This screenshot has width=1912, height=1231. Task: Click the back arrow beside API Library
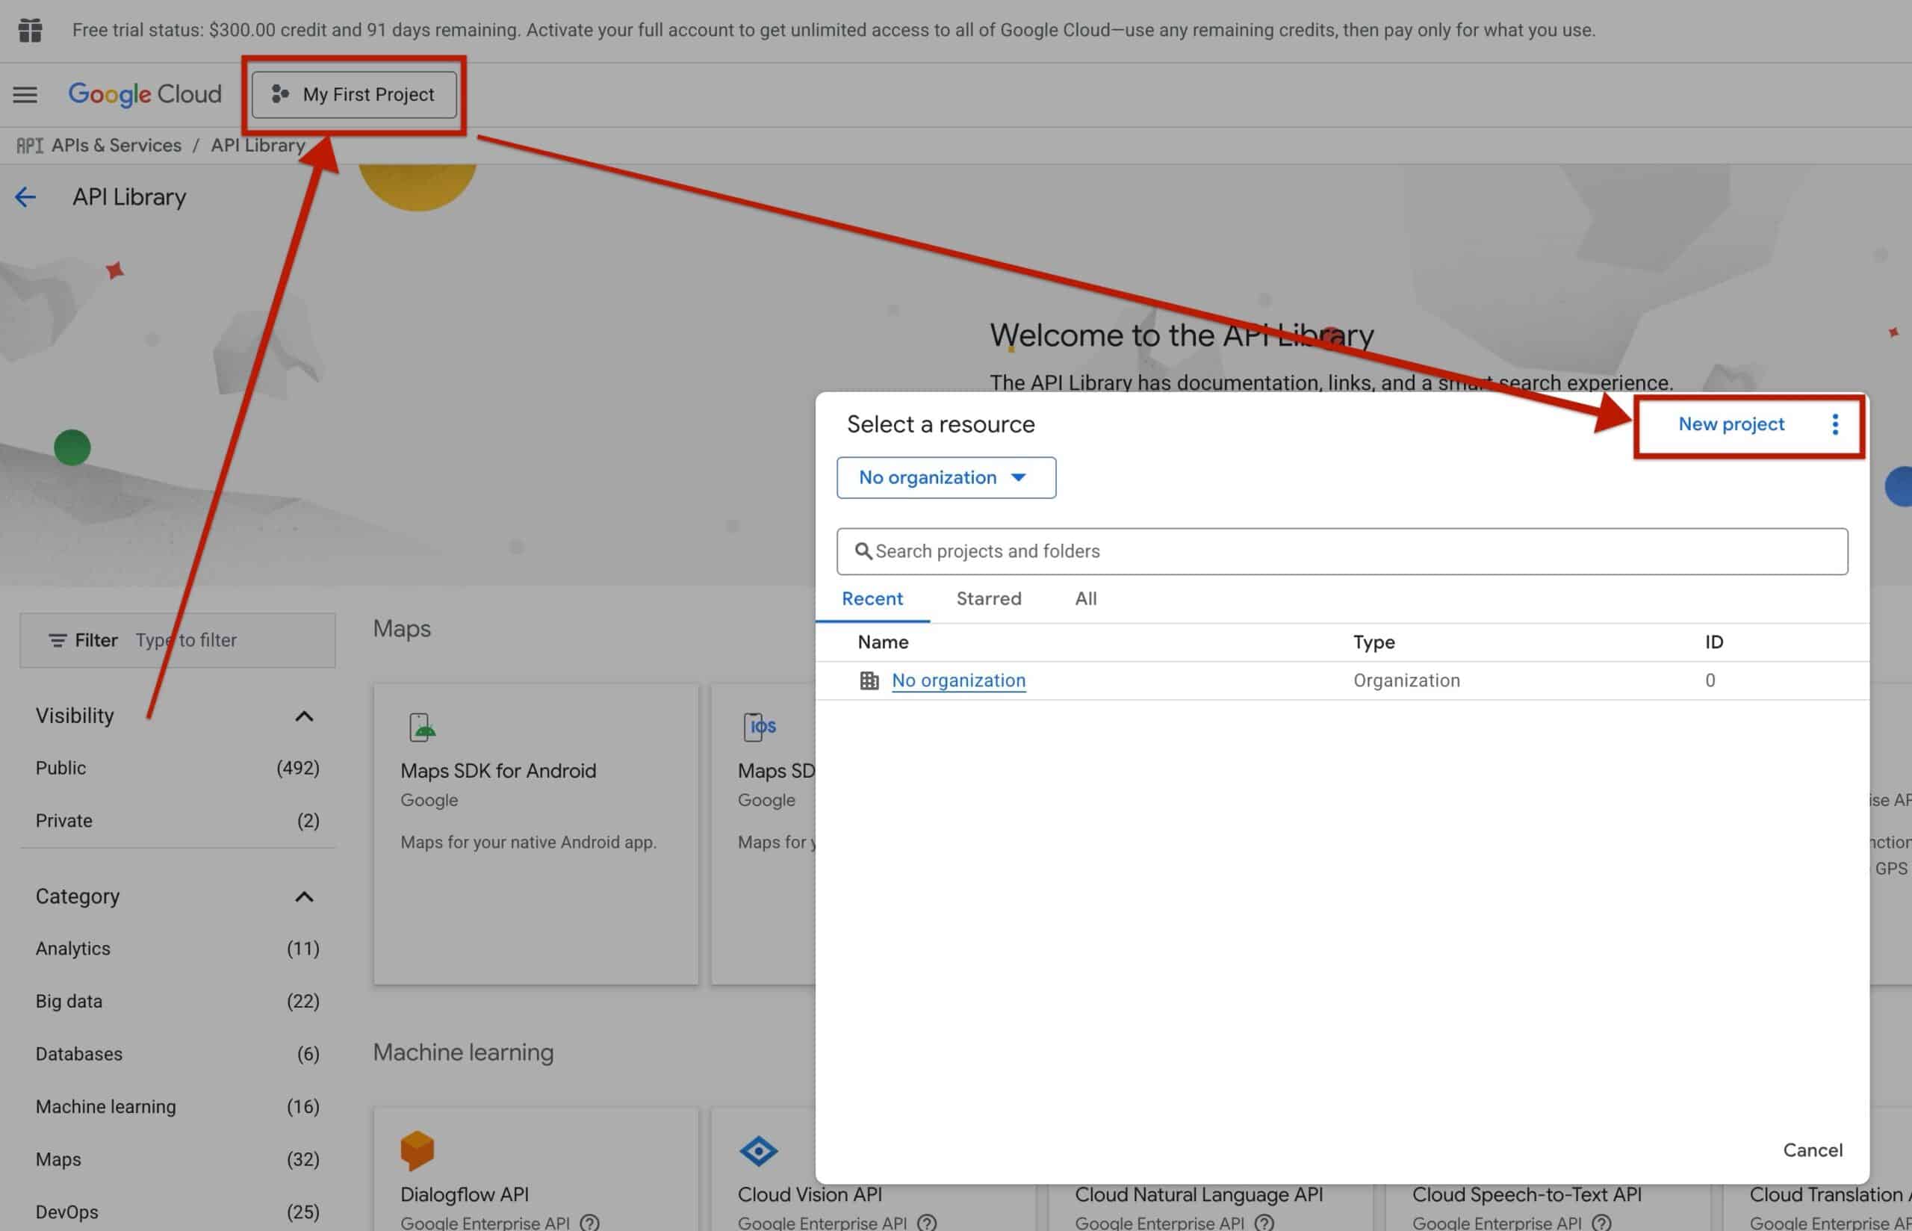click(25, 196)
